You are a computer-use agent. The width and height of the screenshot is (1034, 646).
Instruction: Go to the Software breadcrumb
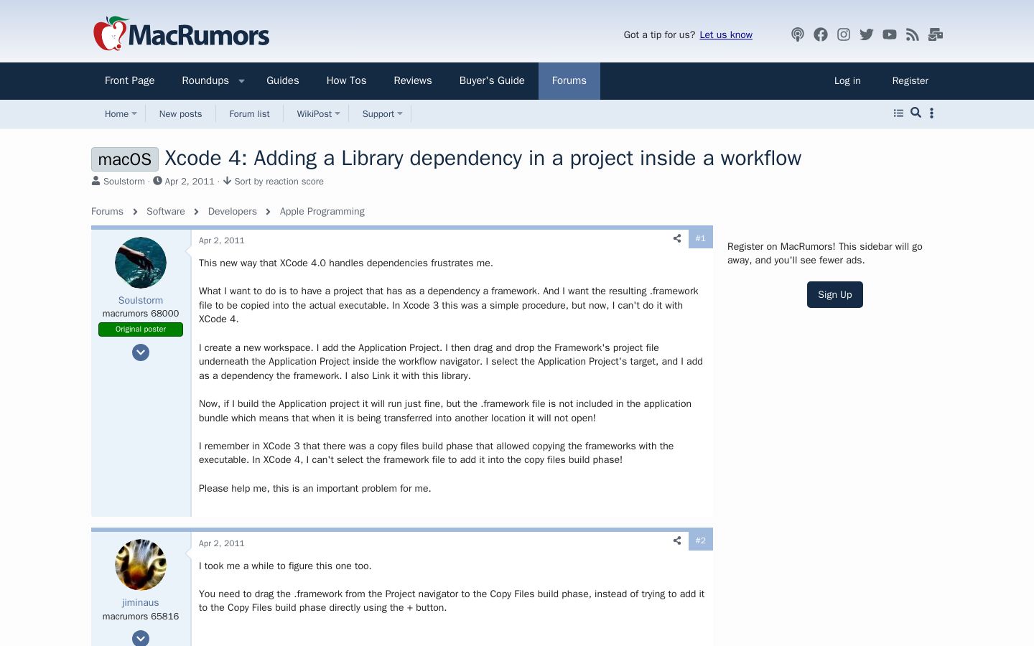(x=166, y=212)
